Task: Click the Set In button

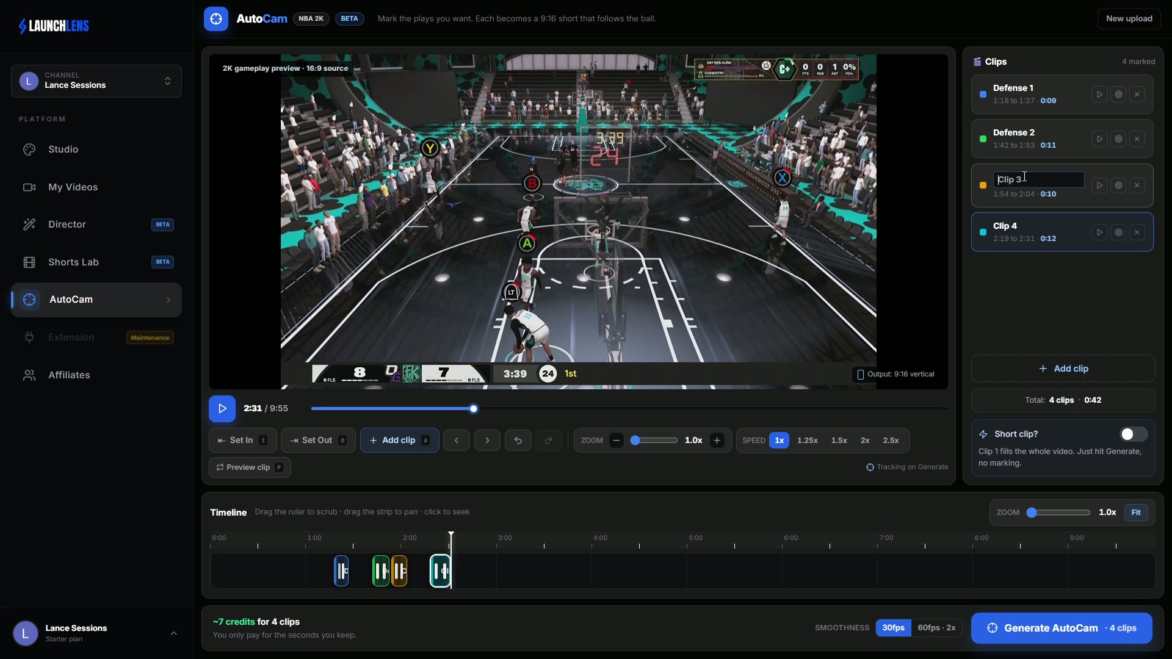Action: coord(242,441)
